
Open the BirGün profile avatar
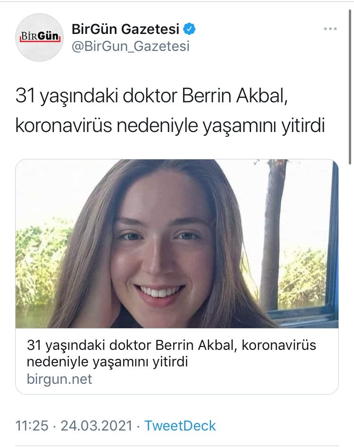pyautogui.click(x=39, y=37)
